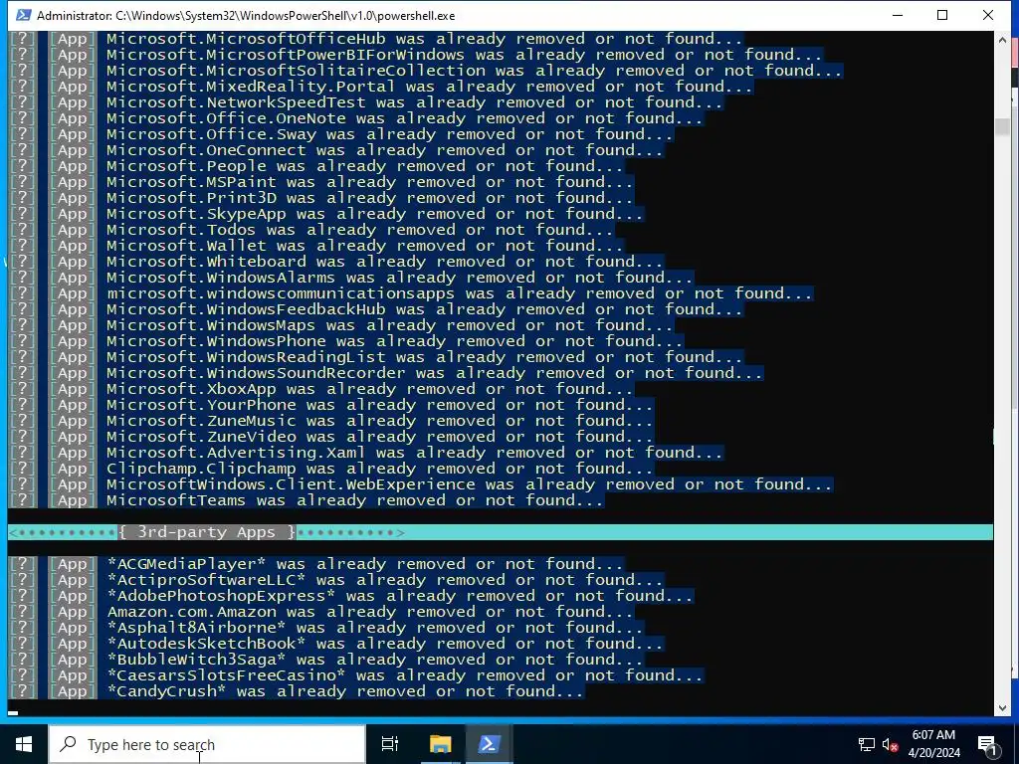Image resolution: width=1019 pixels, height=764 pixels.
Task: Click the PowerShell icon in the title bar
Action: pos(24,15)
